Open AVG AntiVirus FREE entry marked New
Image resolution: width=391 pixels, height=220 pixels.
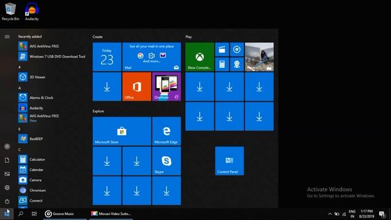51,118
